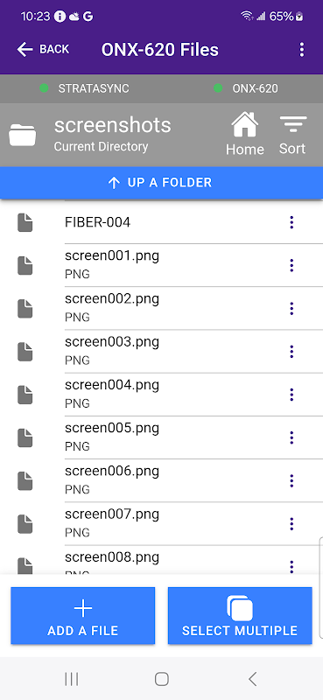The width and height of the screenshot is (323, 700).
Task: Tap Android recent apps button
Action: [72, 679]
